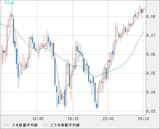Click the 23:45 time axis label
160x129 pixels.
point(108,119)
